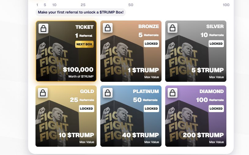Click the lock icon on the Gold box
Screen dimensions: 249x155
(x=43, y=93)
